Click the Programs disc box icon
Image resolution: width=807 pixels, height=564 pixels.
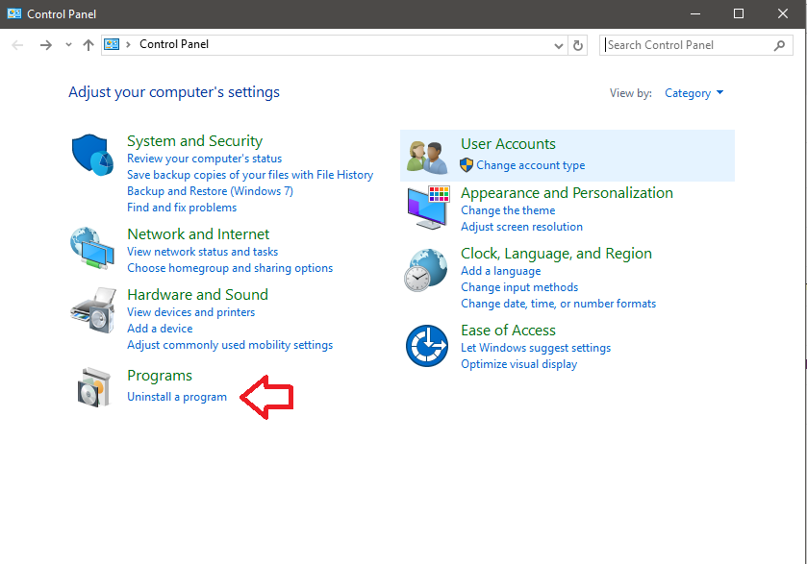point(93,387)
